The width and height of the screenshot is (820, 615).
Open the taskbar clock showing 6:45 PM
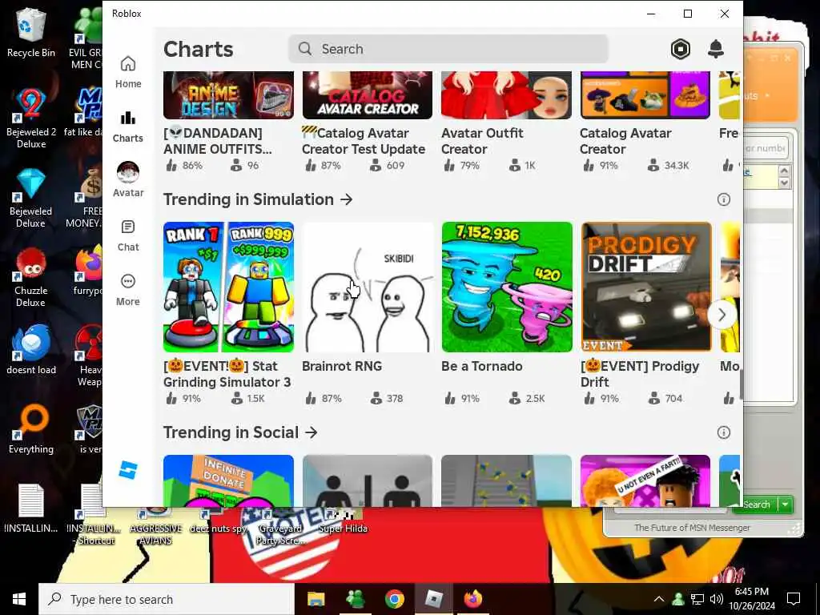tap(752, 599)
